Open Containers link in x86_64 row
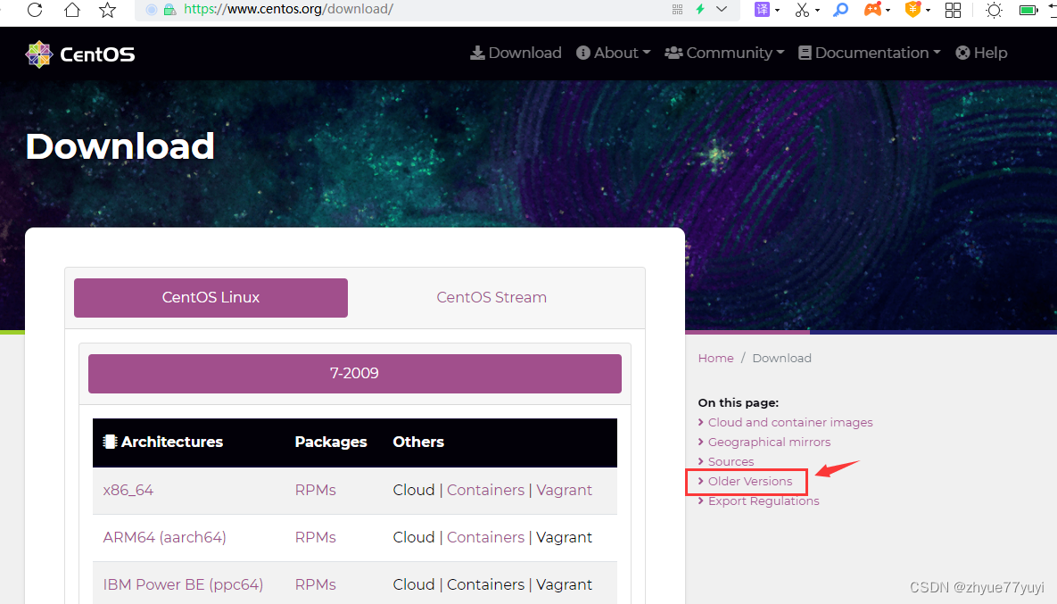 click(x=485, y=490)
